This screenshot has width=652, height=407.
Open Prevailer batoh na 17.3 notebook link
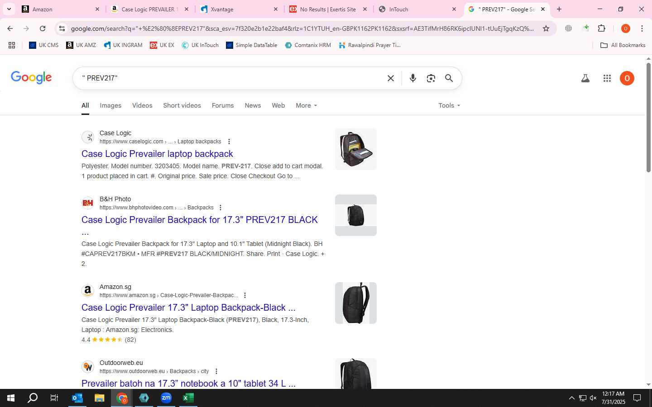click(188, 383)
